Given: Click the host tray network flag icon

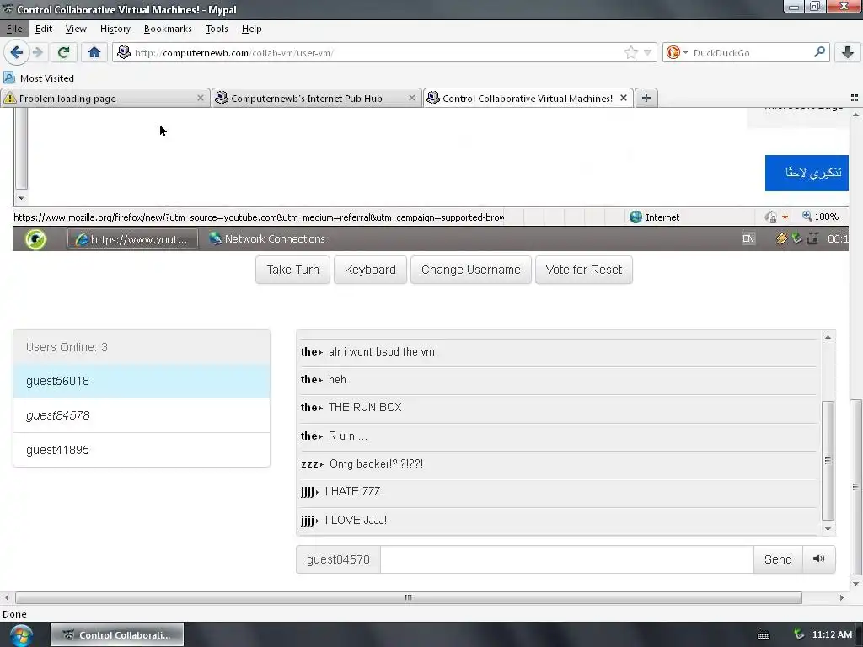Looking at the screenshot, I should (799, 635).
